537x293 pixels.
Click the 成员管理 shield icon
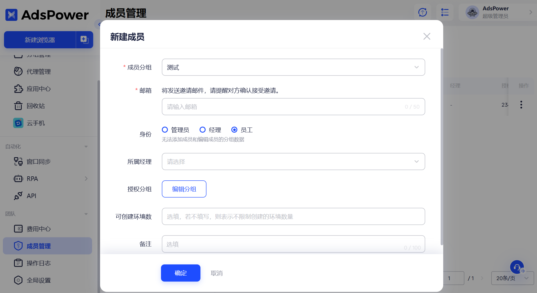pos(18,246)
